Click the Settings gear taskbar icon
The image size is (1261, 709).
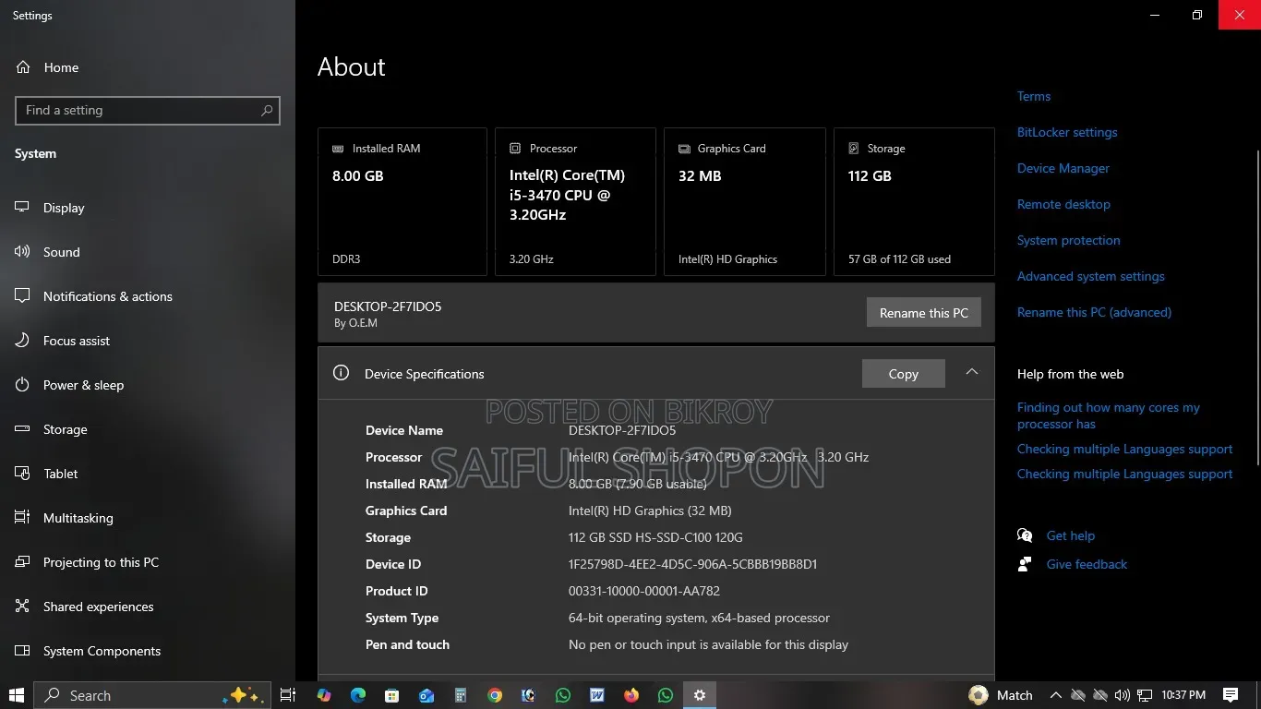(x=700, y=695)
